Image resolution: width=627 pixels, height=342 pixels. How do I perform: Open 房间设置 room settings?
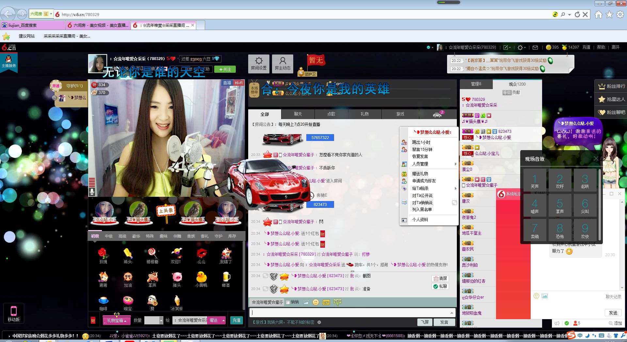pyautogui.click(x=259, y=64)
